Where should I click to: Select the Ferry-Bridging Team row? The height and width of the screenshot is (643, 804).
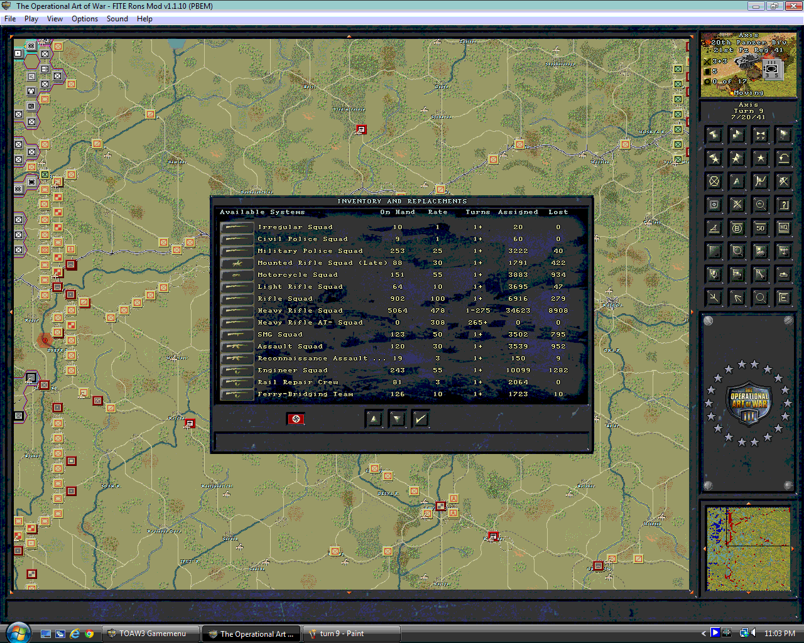point(403,394)
